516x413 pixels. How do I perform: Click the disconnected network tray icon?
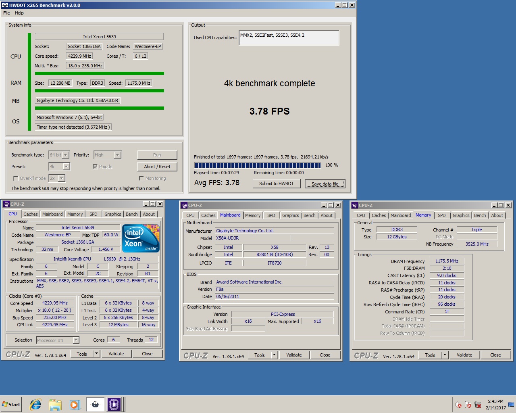click(478, 405)
